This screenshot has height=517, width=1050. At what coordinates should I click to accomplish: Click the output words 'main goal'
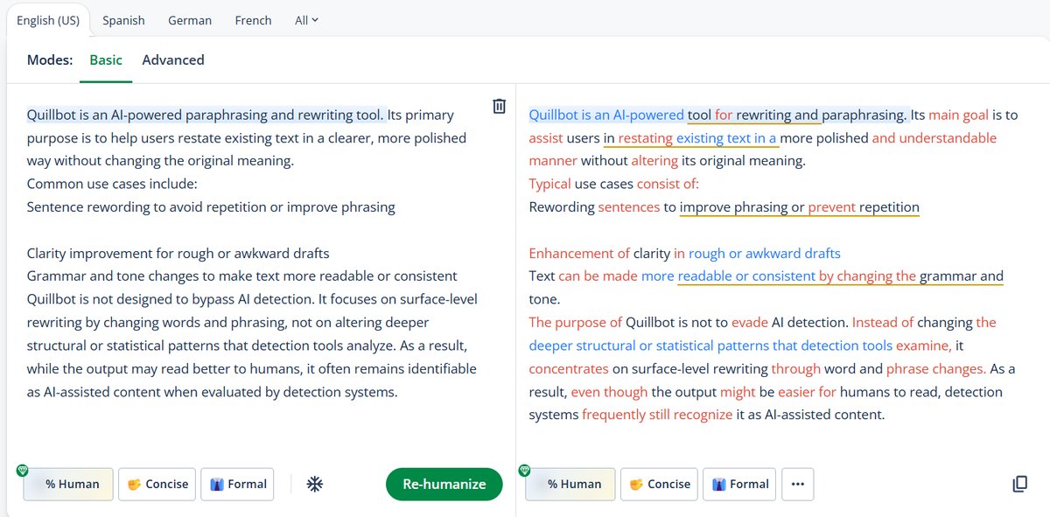tap(958, 115)
